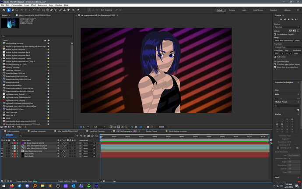This screenshot has width=302, height=189.
Task: Take a snapshot with camera icon
Action: tap(148, 127)
